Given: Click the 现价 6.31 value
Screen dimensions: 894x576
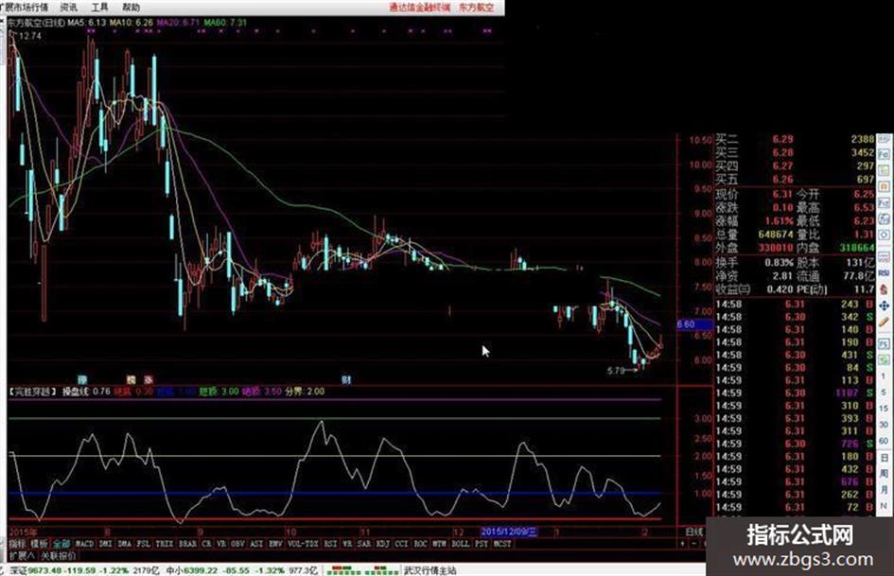Looking at the screenshot, I should pyautogui.click(x=782, y=194).
